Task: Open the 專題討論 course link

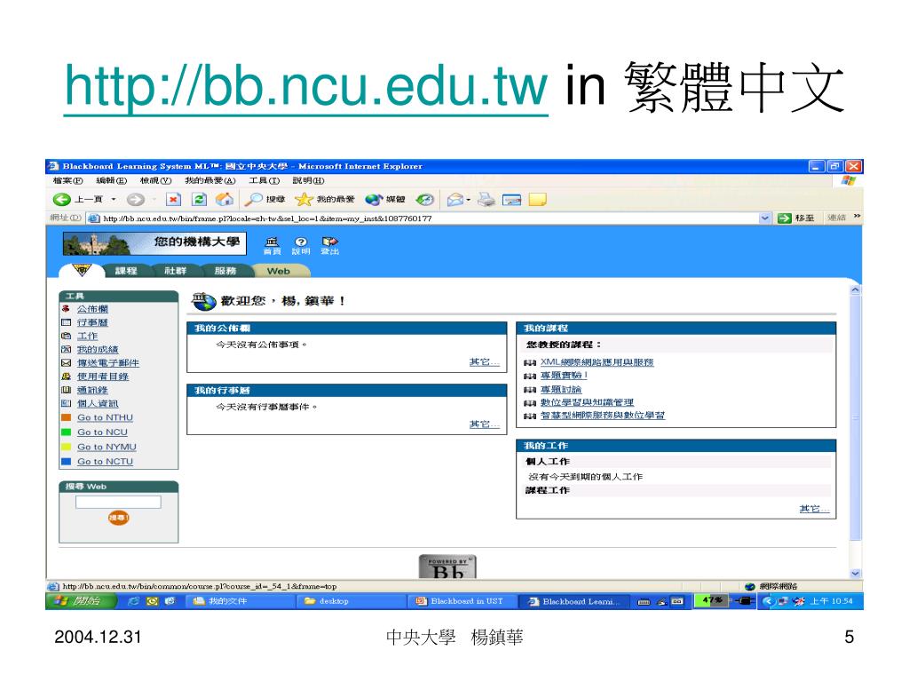Action: (561, 390)
